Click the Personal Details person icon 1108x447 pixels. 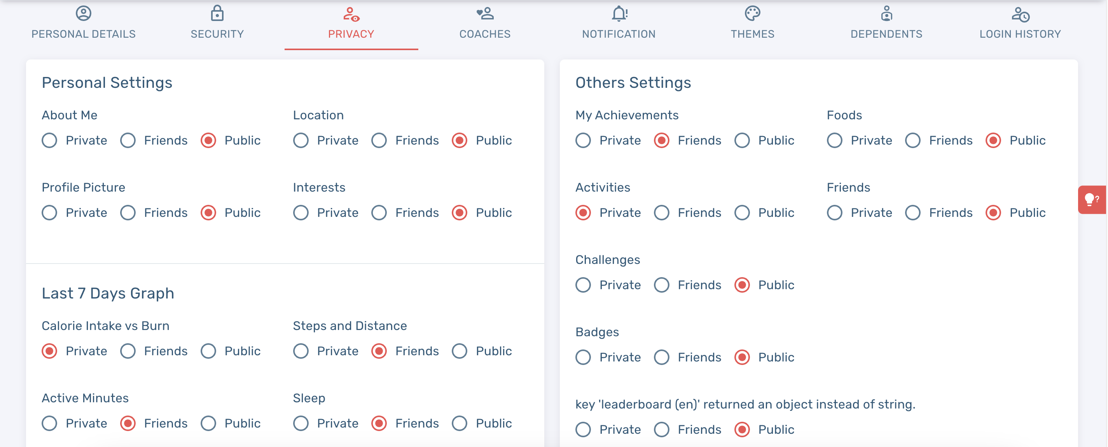[84, 13]
